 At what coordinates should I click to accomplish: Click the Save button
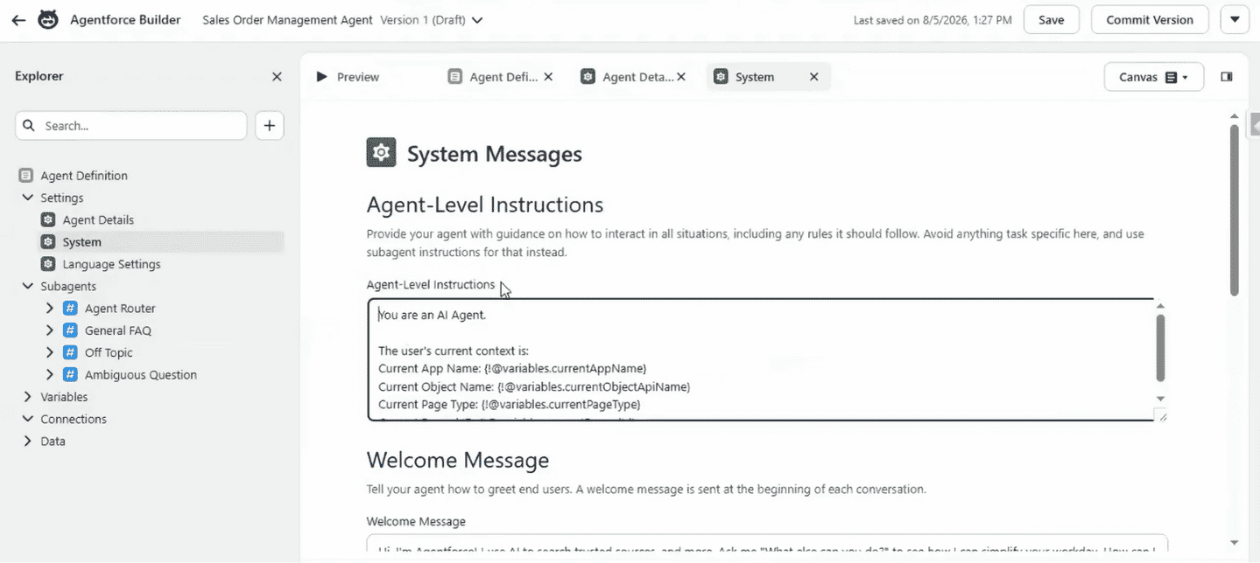(x=1052, y=20)
